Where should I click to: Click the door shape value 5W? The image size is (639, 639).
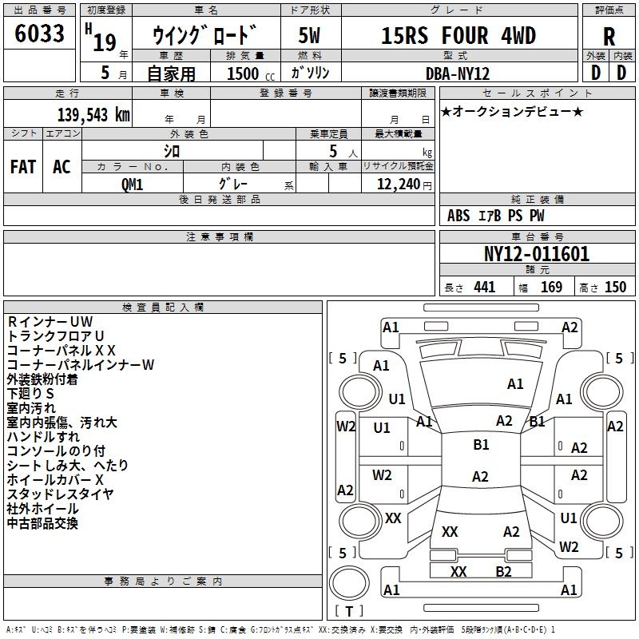pos(309,35)
